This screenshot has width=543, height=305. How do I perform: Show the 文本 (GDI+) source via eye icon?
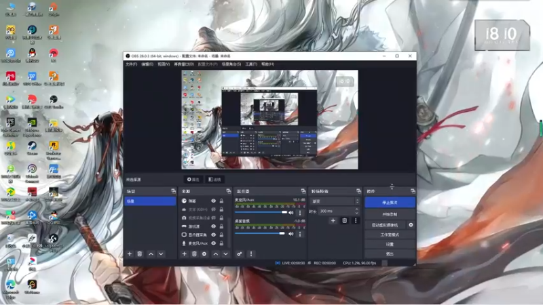[x=214, y=209]
